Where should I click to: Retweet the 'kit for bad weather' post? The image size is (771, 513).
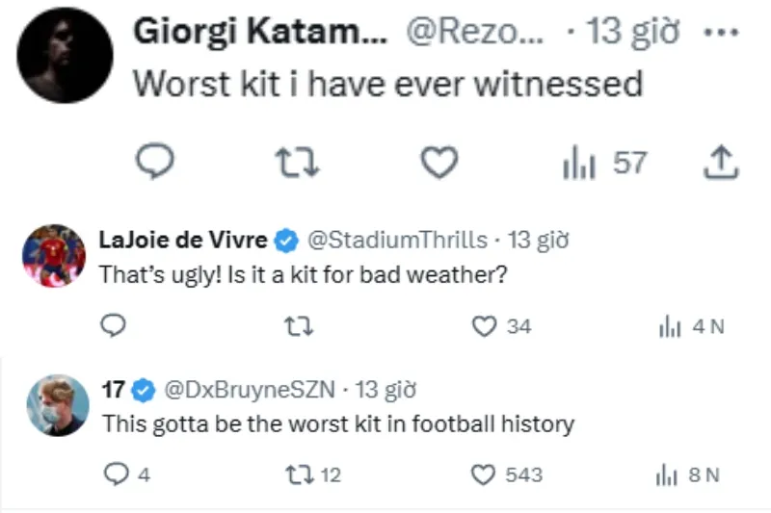[x=299, y=326]
